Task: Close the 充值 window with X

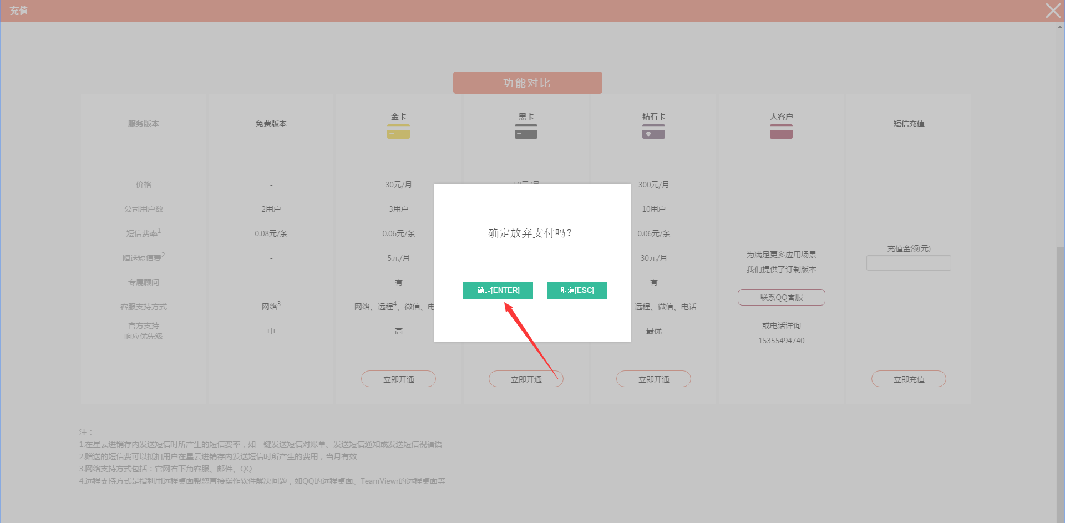Action: point(1053,11)
